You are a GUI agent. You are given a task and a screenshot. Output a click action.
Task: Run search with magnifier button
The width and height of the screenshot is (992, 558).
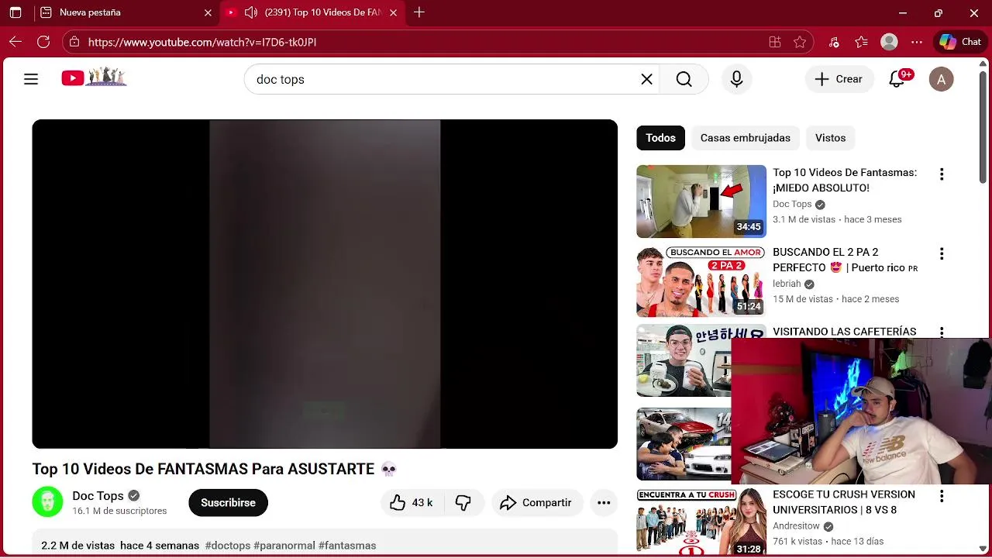[x=684, y=79]
